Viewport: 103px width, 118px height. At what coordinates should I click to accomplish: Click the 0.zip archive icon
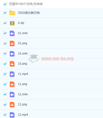pos(12,23)
